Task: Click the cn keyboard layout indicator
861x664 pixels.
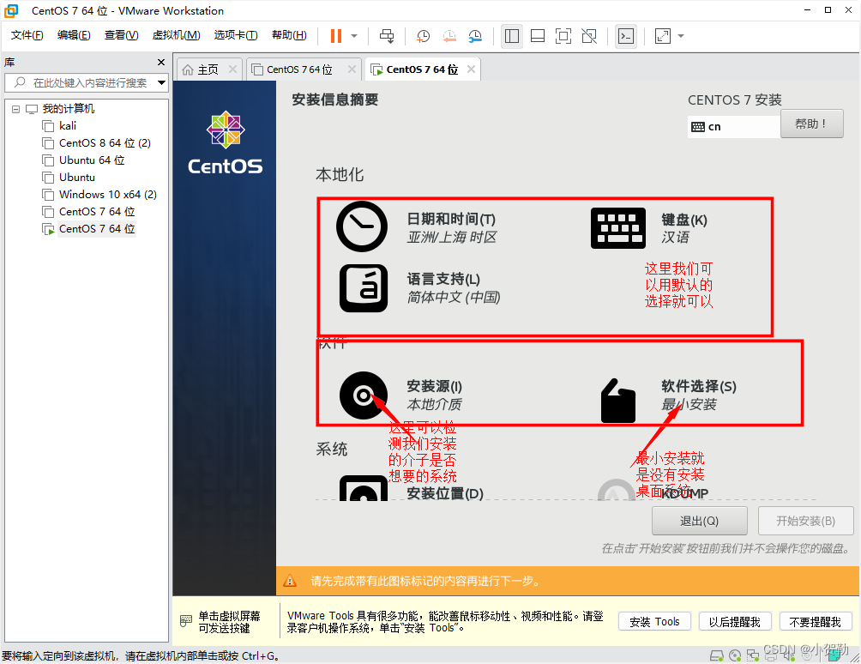Action: tap(733, 127)
